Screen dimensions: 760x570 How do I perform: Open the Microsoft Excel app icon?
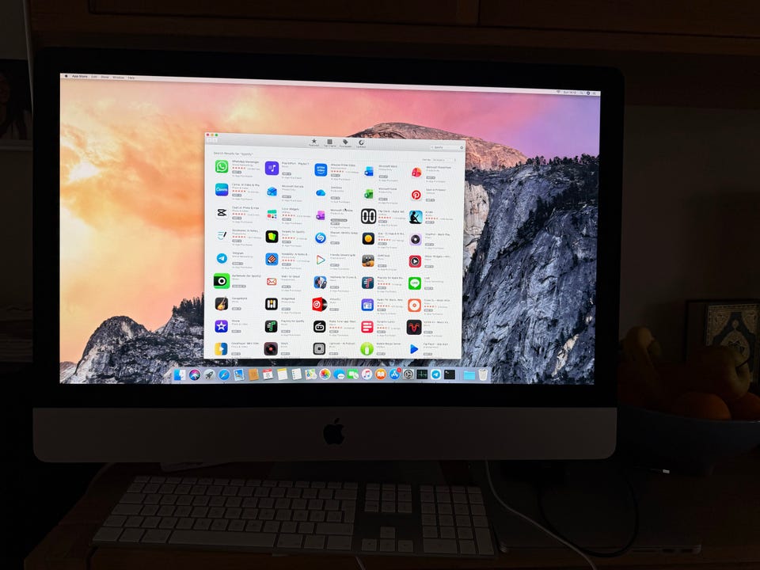[x=368, y=193]
